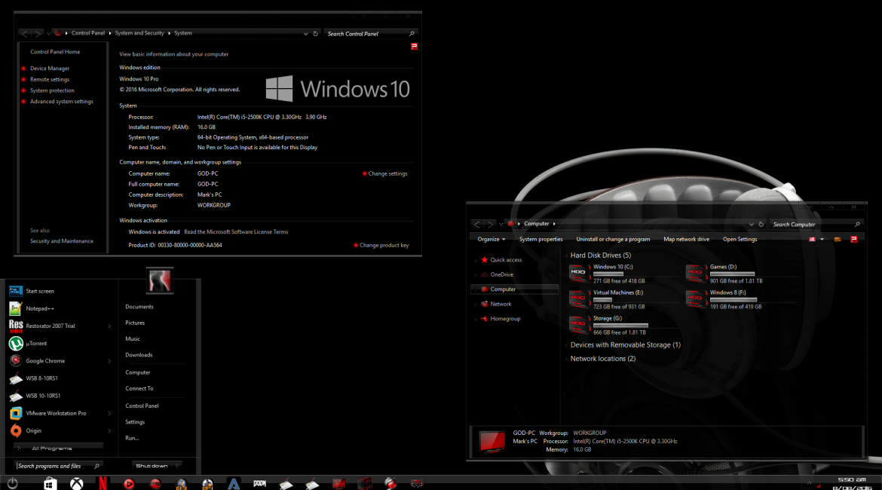Open Advanced system settings
The height and width of the screenshot is (490, 882).
(61, 101)
